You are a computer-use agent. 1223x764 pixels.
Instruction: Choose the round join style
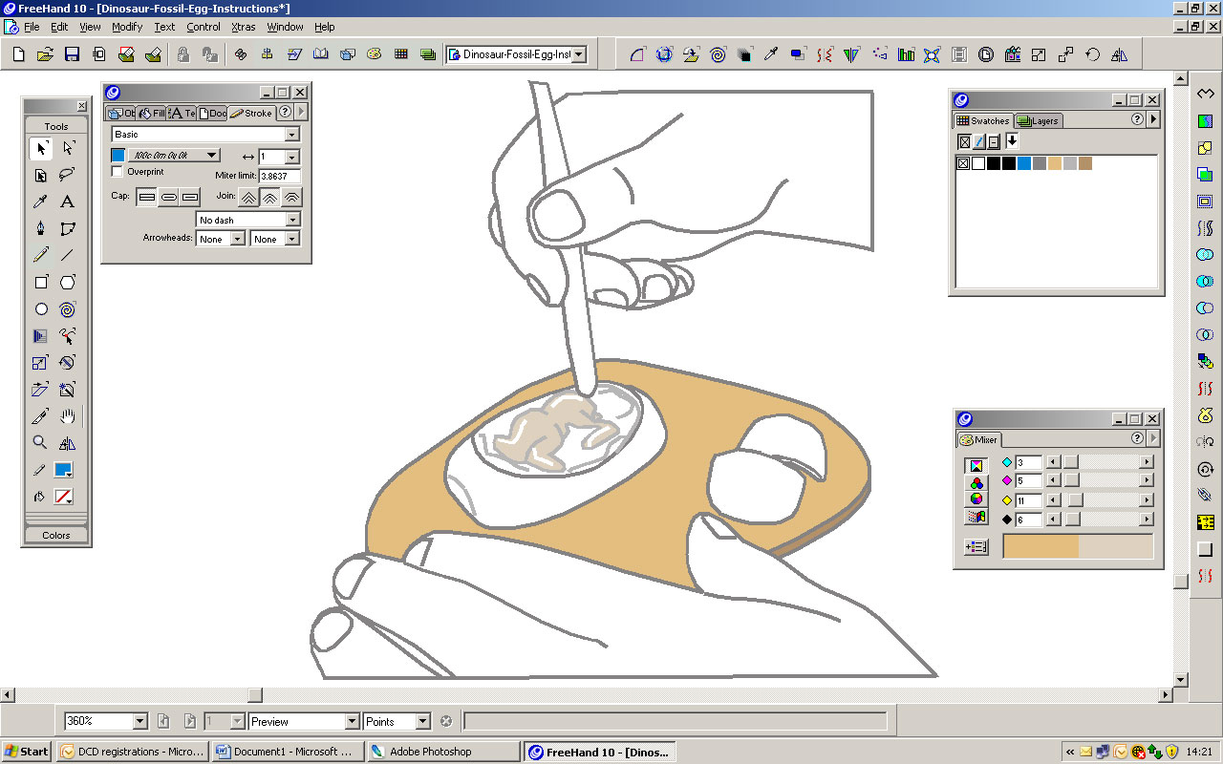[x=269, y=197]
